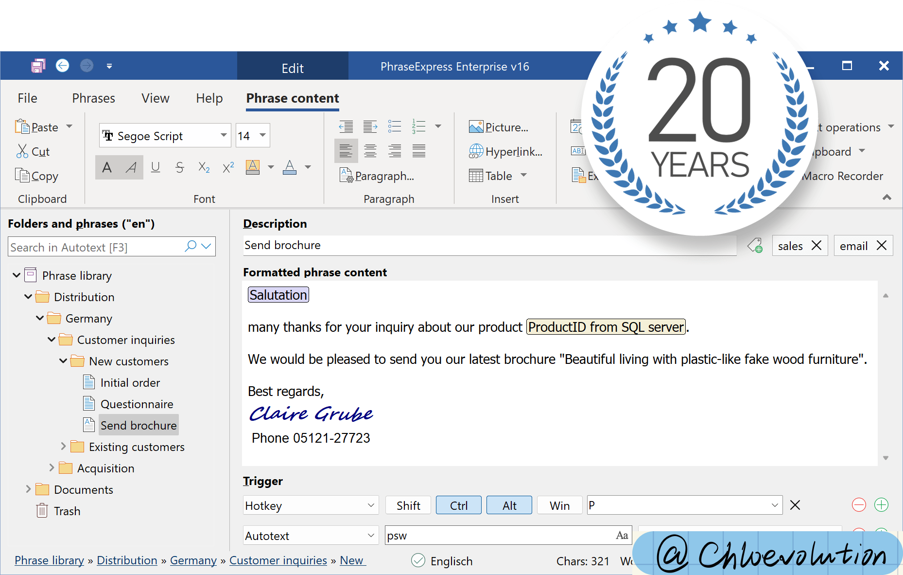The image size is (903, 575).
Task: Align text left
Action: click(346, 151)
